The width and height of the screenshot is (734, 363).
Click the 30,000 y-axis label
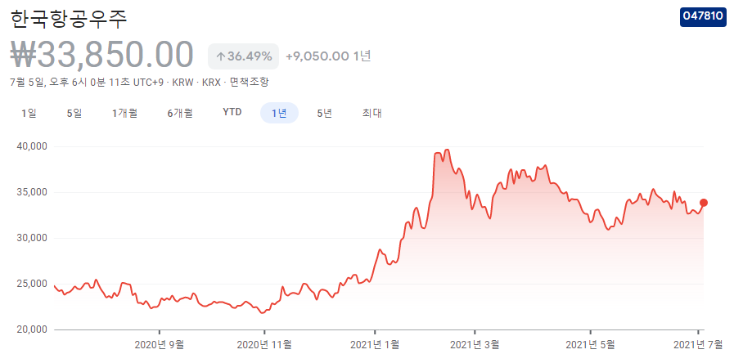(31, 238)
